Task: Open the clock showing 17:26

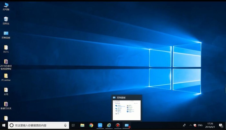Action: (x=210, y=125)
